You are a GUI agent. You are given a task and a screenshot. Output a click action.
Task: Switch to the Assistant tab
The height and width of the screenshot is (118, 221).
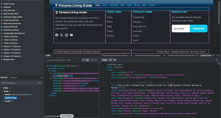coord(13,78)
